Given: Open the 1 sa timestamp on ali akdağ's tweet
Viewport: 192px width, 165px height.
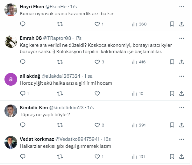Looking at the screenshot, I should (88, 76).
